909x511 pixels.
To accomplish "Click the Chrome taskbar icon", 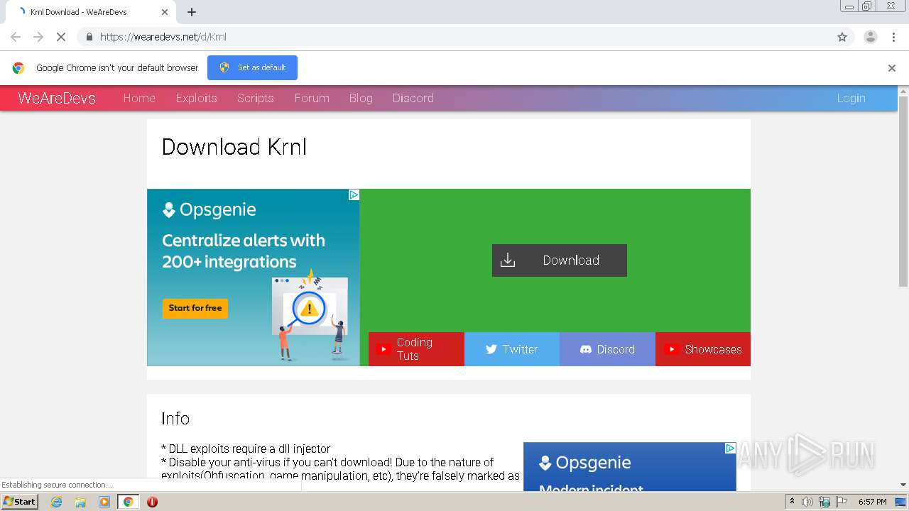I will (129, 502).
